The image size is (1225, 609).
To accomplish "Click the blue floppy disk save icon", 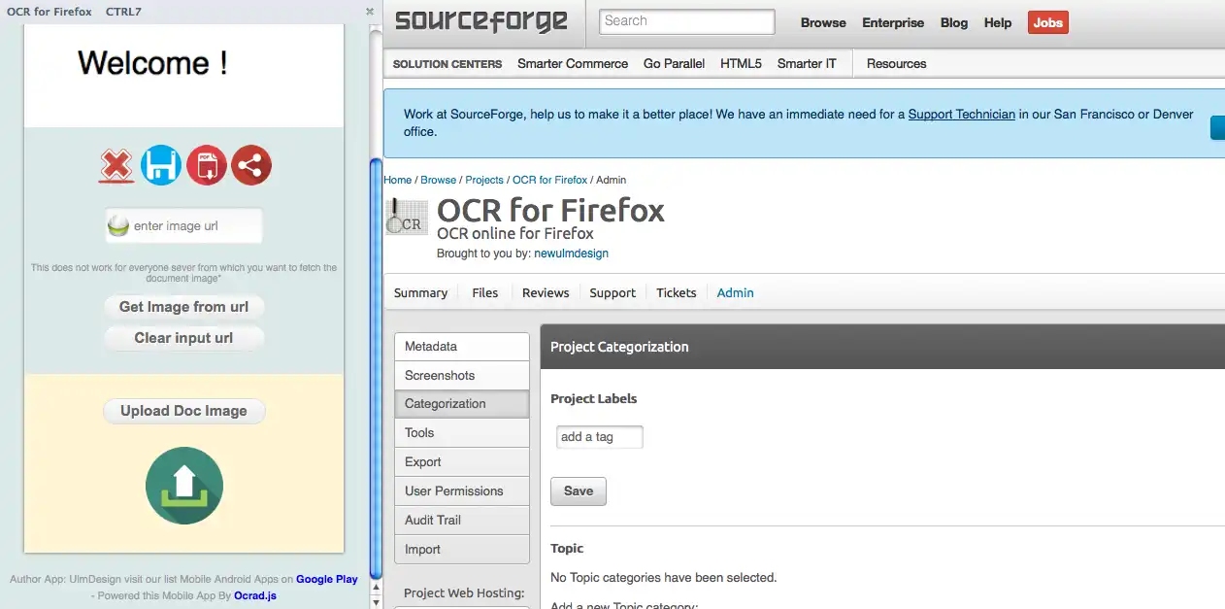I will click(161, 165).
